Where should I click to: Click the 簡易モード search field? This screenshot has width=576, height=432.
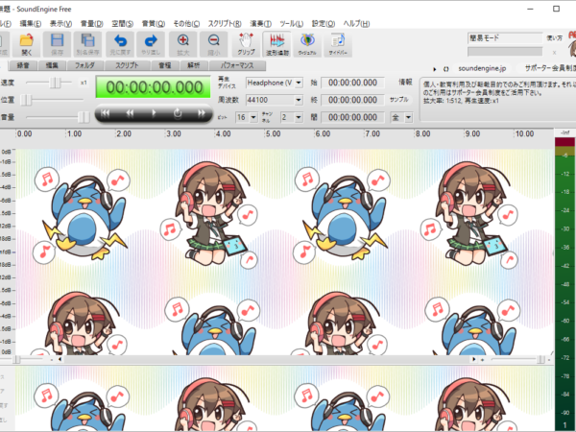tap(505, 37)
